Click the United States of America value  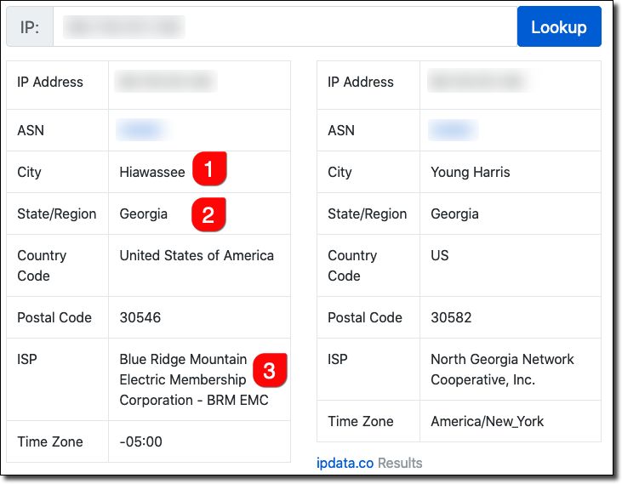197,255
